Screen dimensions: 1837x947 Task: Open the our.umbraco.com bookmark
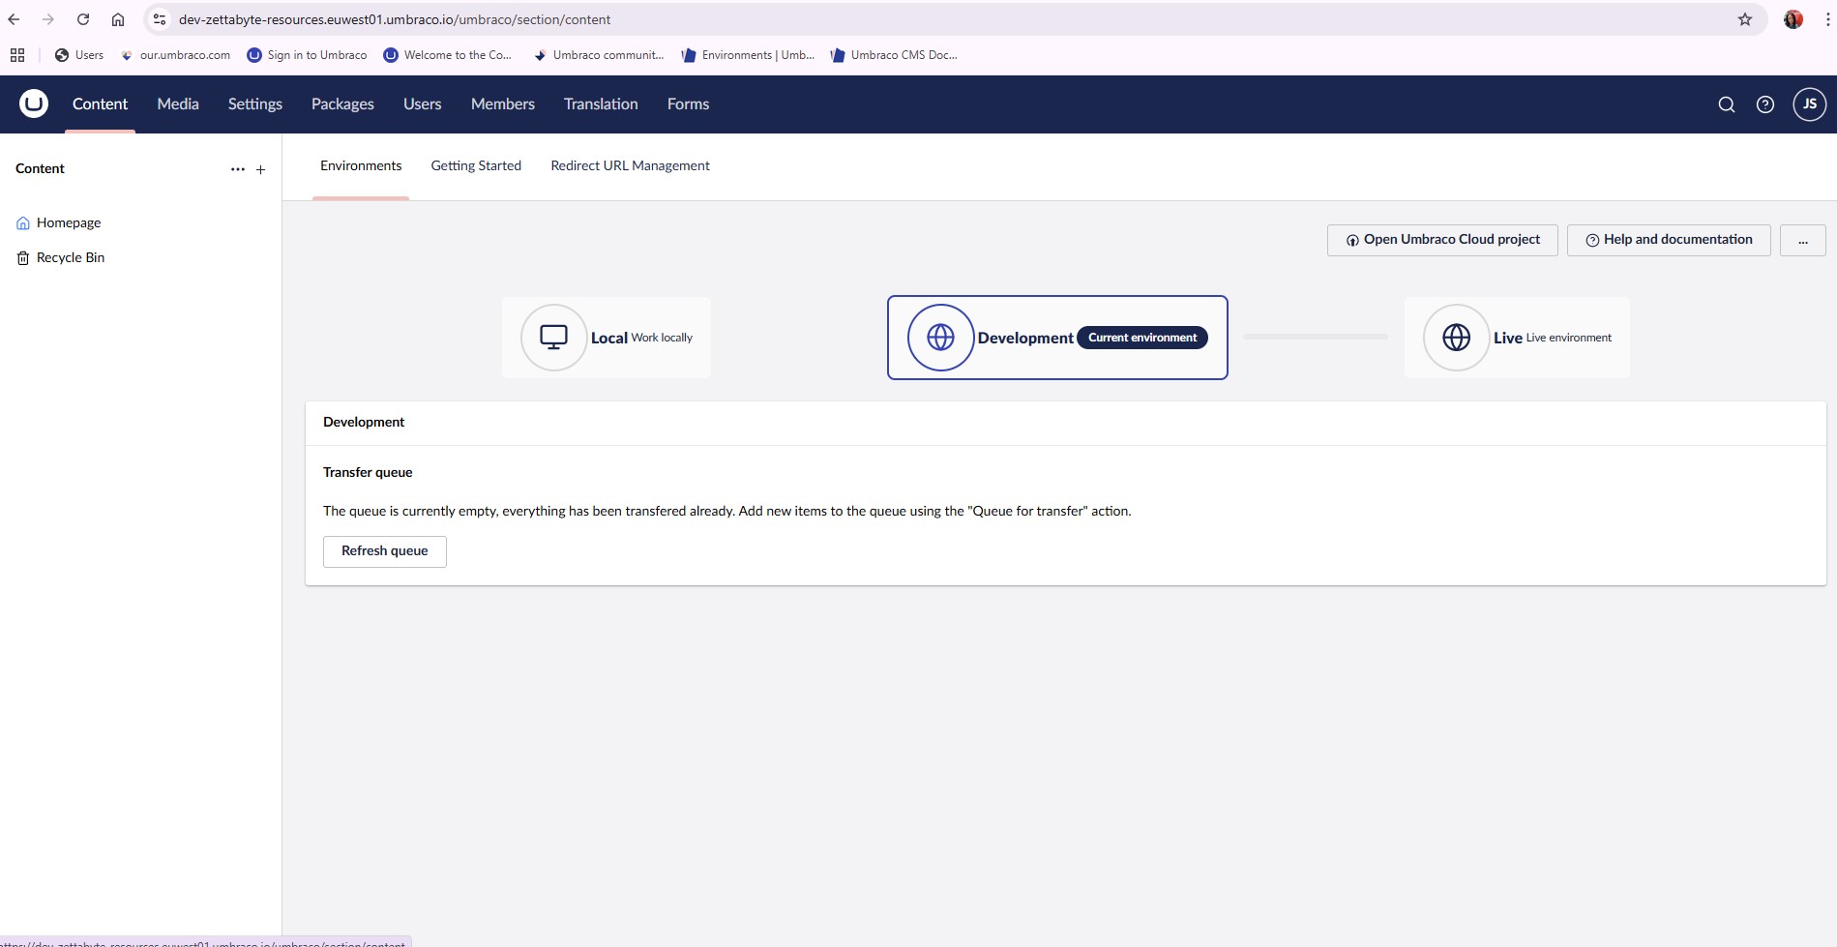pyautogui.click(x=175, y=55)
